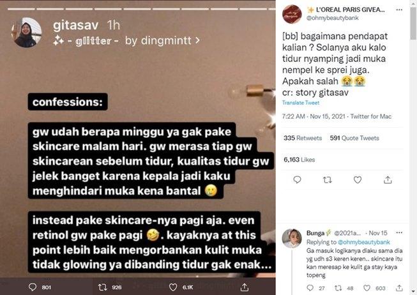View the 335 Retweets list
The height and width of the screenshot is (295, 417).
[x=303, y=138]
